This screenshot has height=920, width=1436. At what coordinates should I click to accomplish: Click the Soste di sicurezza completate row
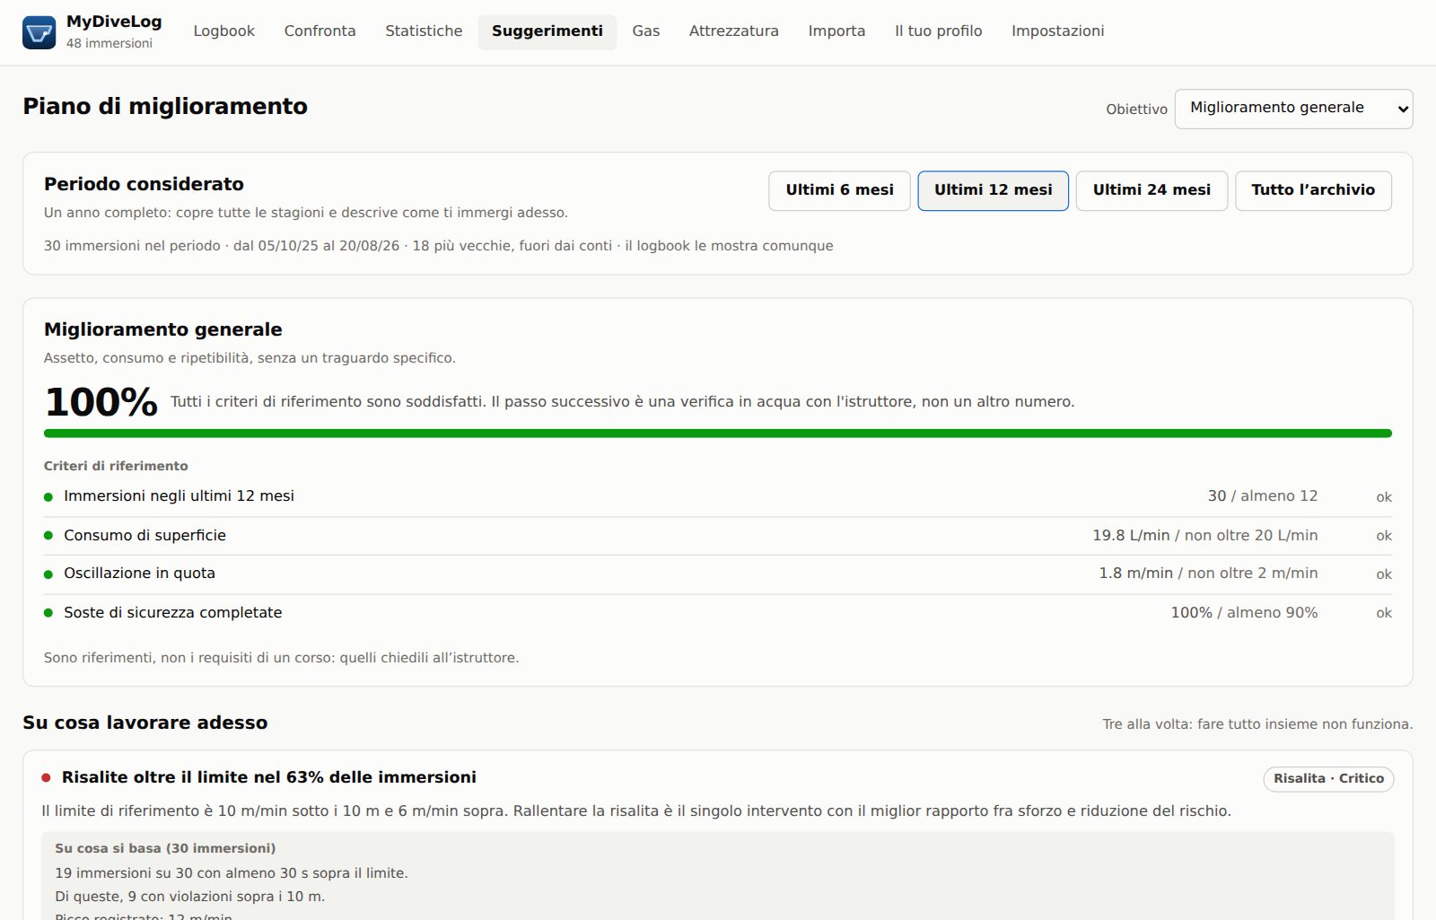pyautogui.click(x=718, y=613)
